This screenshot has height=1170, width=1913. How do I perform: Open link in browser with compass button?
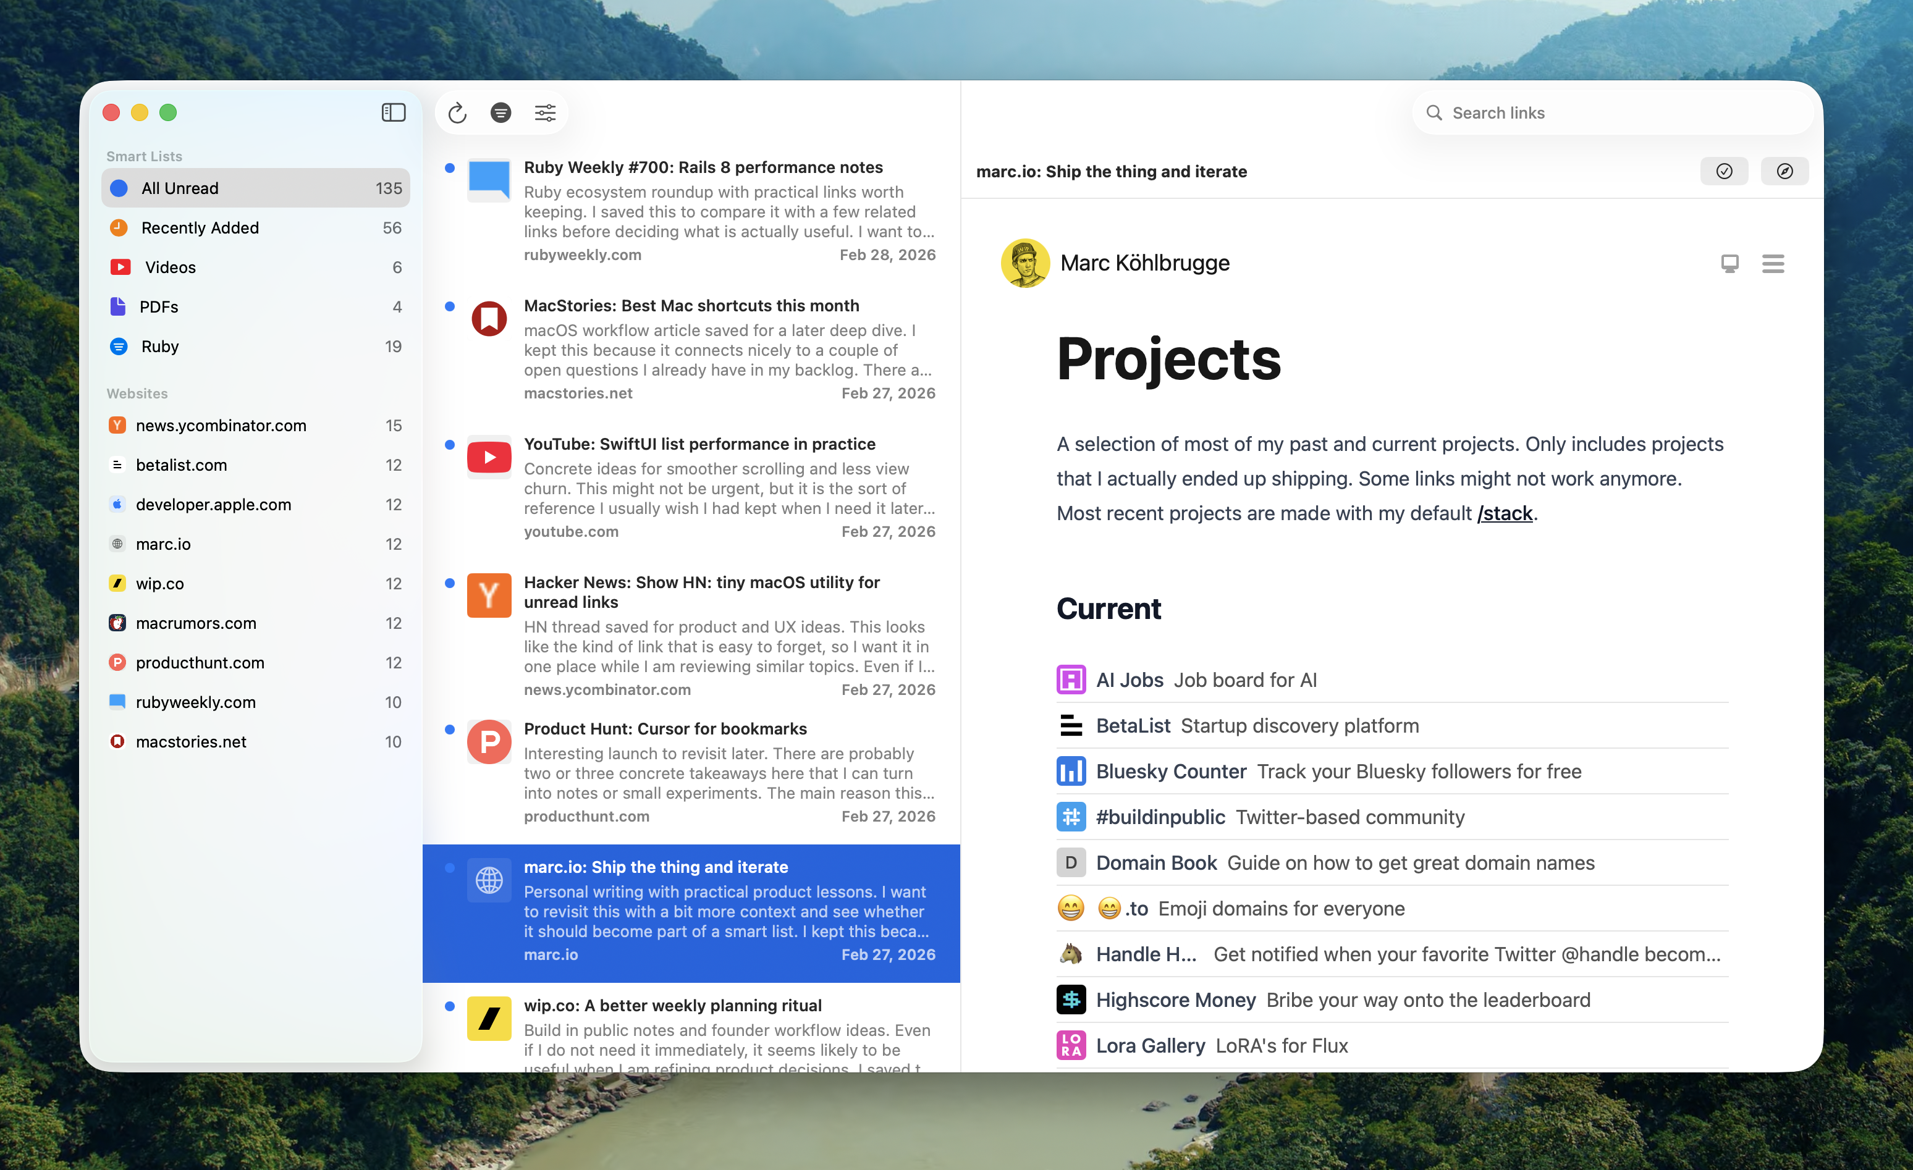pyautogui.click(x=1784, y=170)
